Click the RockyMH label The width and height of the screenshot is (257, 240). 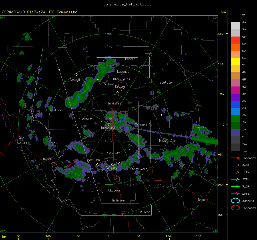click(x=75, y=80)
